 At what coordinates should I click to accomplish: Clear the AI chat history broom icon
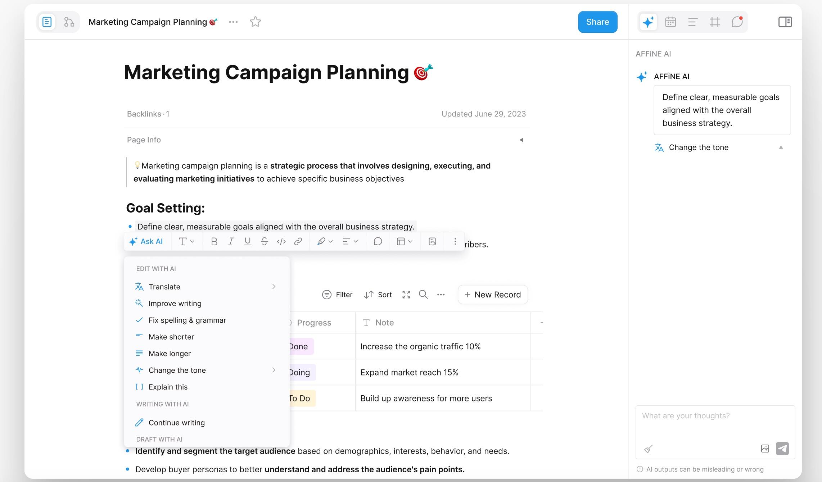coord(648,449)
